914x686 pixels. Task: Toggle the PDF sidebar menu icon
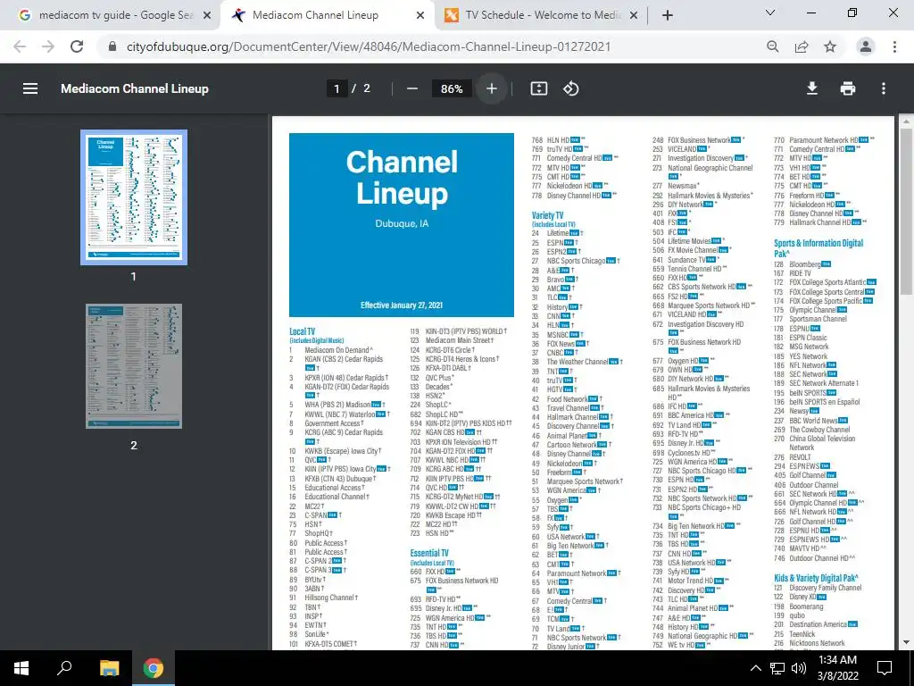(30, 88)
